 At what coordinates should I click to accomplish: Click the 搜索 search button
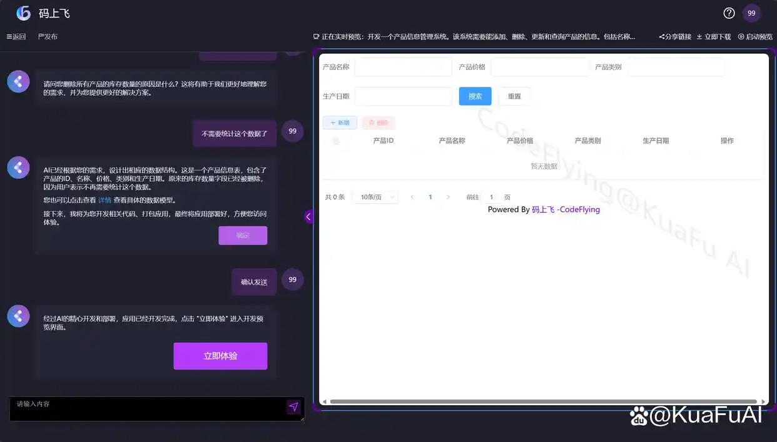(x=475, y=96)
